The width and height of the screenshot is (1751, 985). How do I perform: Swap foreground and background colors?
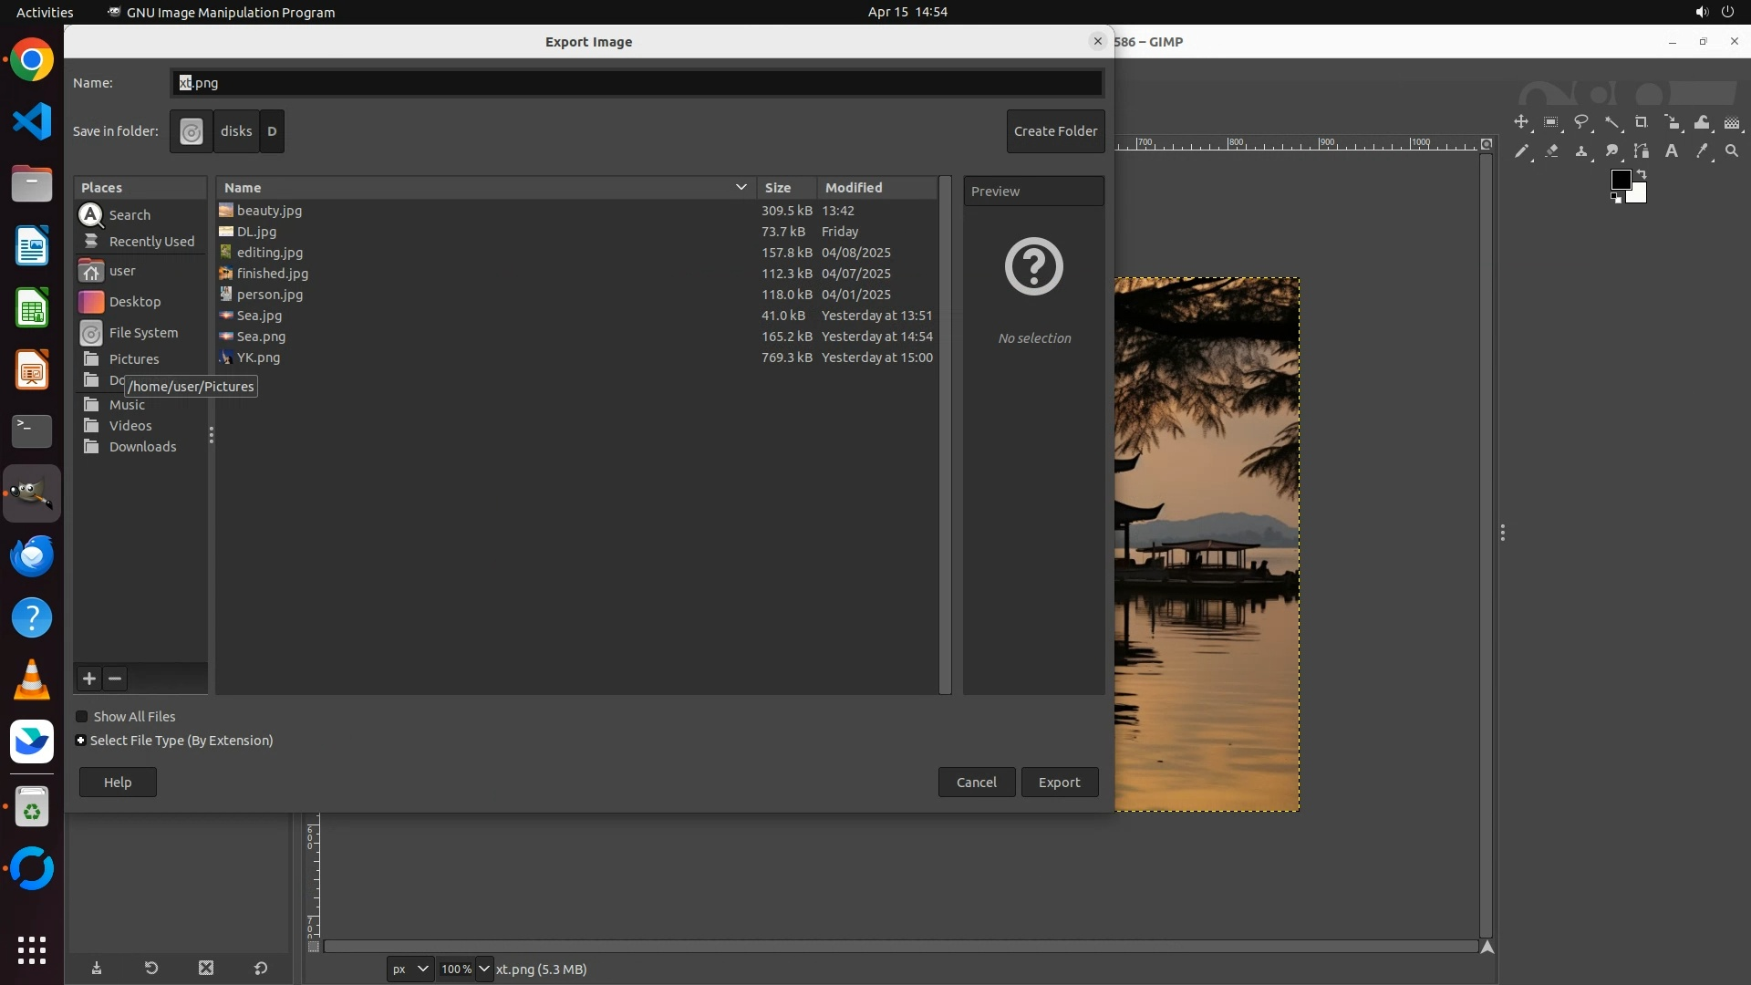(1642, 173)
